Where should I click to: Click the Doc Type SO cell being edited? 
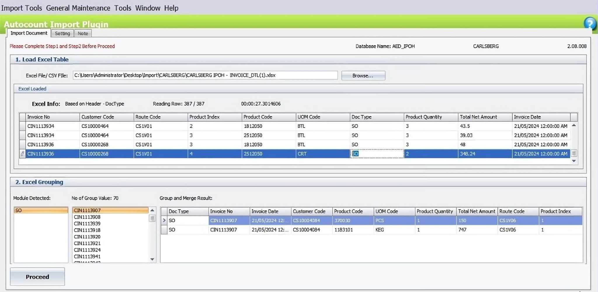click(377, 154)
